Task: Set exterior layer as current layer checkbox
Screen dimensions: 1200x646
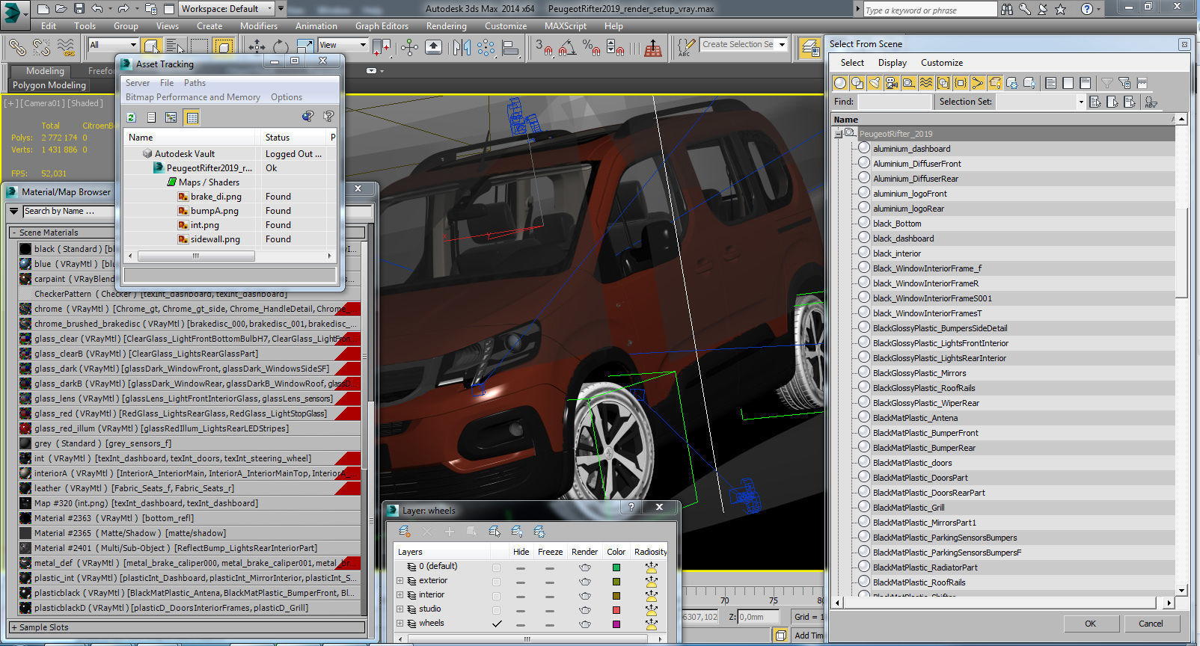Action: [x=497, y=581]
